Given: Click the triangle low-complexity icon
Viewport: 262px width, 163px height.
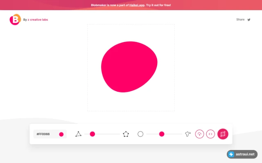Looking at the screenshot, I should (x=78, y=134).
